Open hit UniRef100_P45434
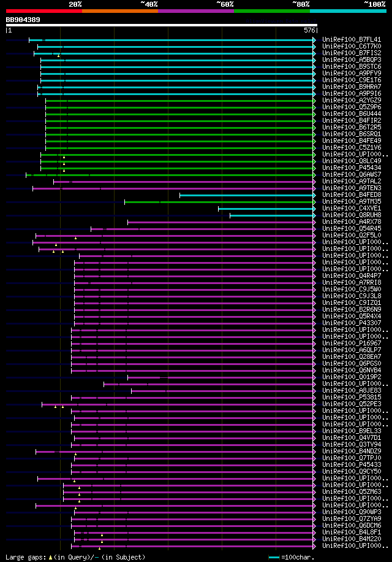The width and height of the screenshot is (392, 562). tap(352, 167)
